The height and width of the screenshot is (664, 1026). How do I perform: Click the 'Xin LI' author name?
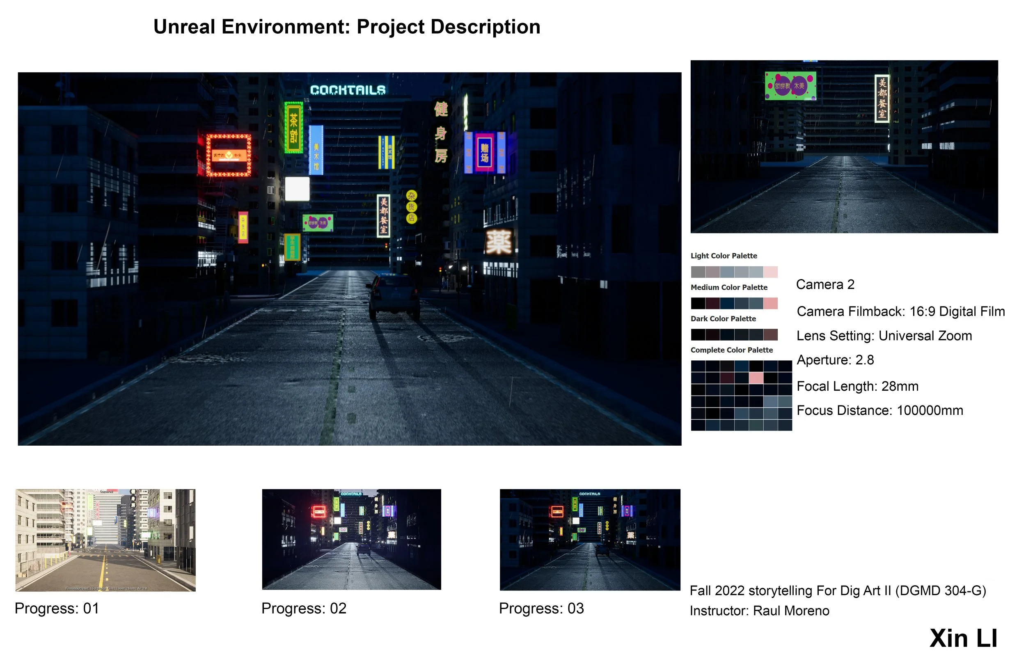coord(963,638)
